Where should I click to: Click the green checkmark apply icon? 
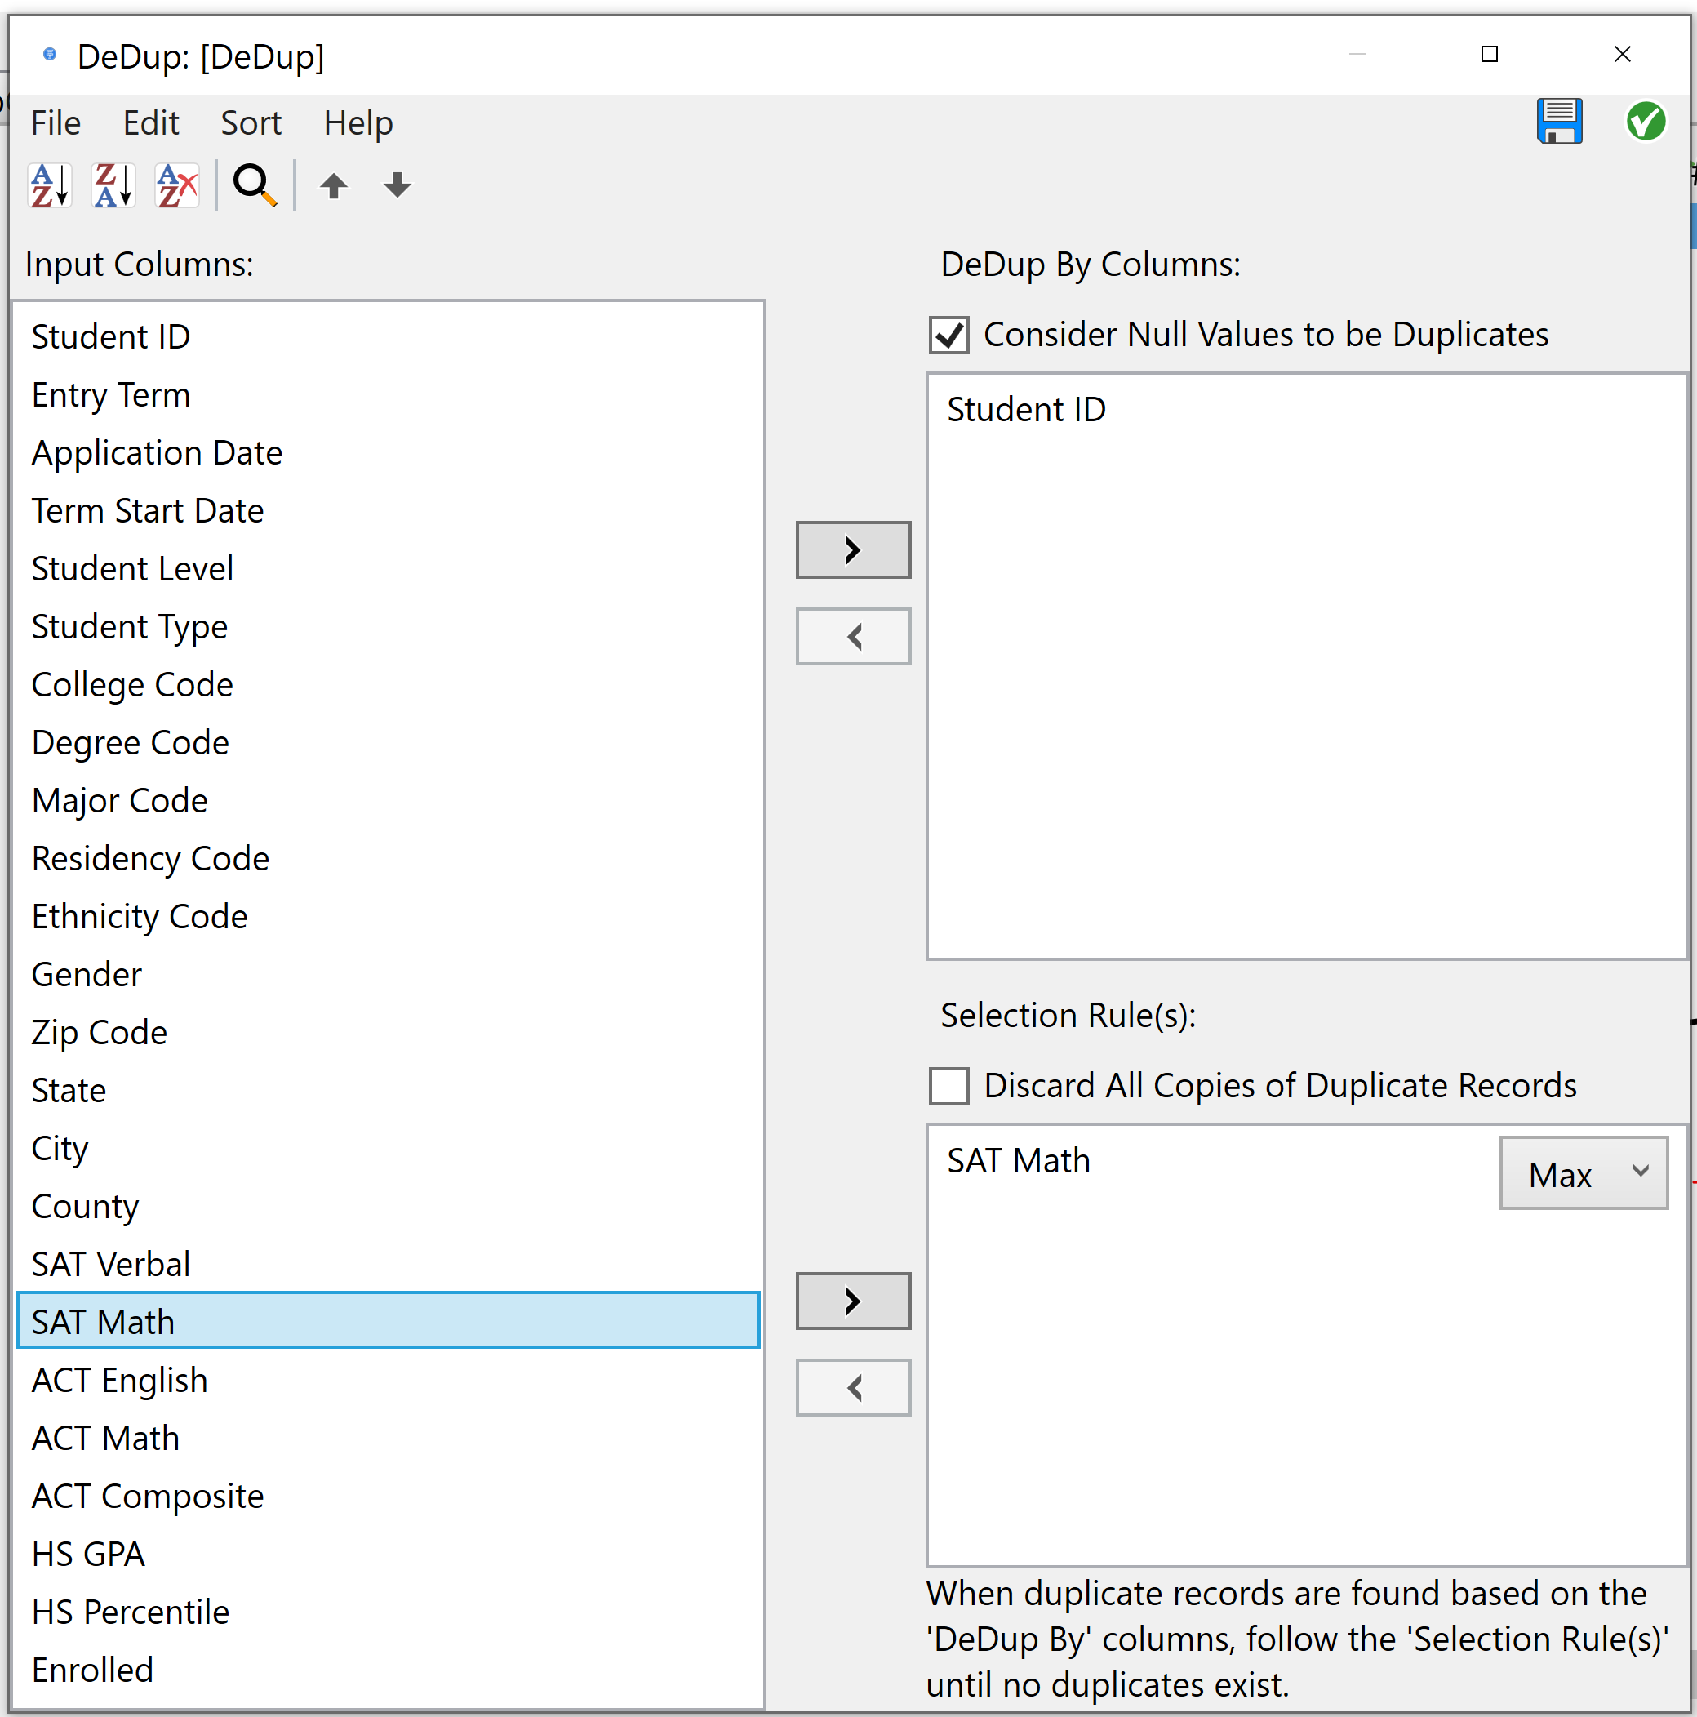[1646, 122]
